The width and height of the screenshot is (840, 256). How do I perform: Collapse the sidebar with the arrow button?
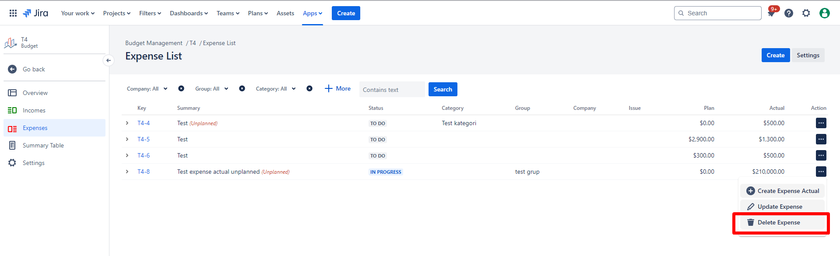(x=109, y=60)
